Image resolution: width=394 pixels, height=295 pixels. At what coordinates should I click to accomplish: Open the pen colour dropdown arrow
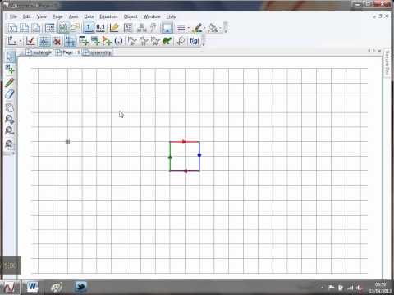(204, 28)
